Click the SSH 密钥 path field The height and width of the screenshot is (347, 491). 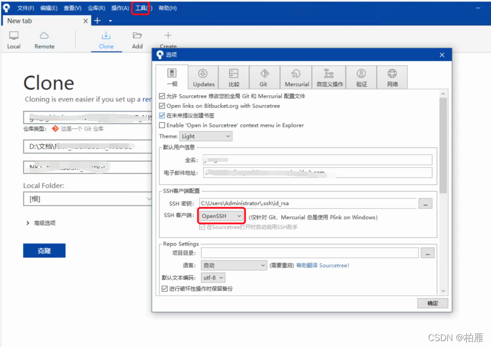(x=308, y=203)
